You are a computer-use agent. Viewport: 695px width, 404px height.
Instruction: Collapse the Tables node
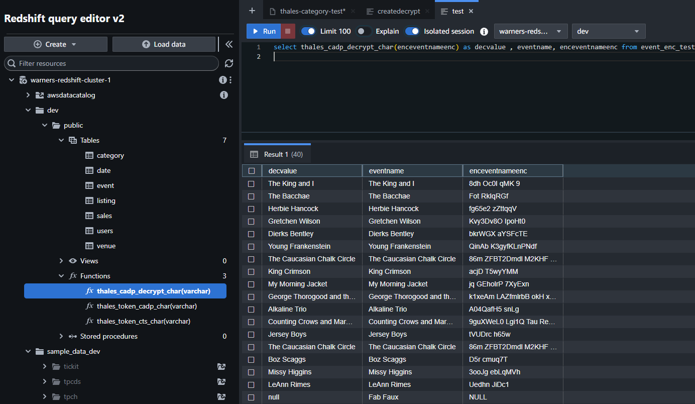(61, 140)
